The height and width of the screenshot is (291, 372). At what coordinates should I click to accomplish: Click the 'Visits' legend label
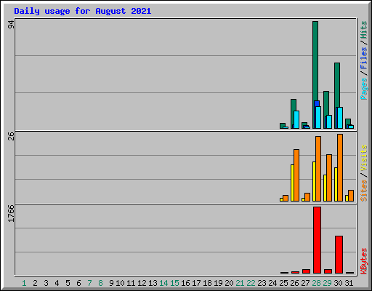coord(363,158)
